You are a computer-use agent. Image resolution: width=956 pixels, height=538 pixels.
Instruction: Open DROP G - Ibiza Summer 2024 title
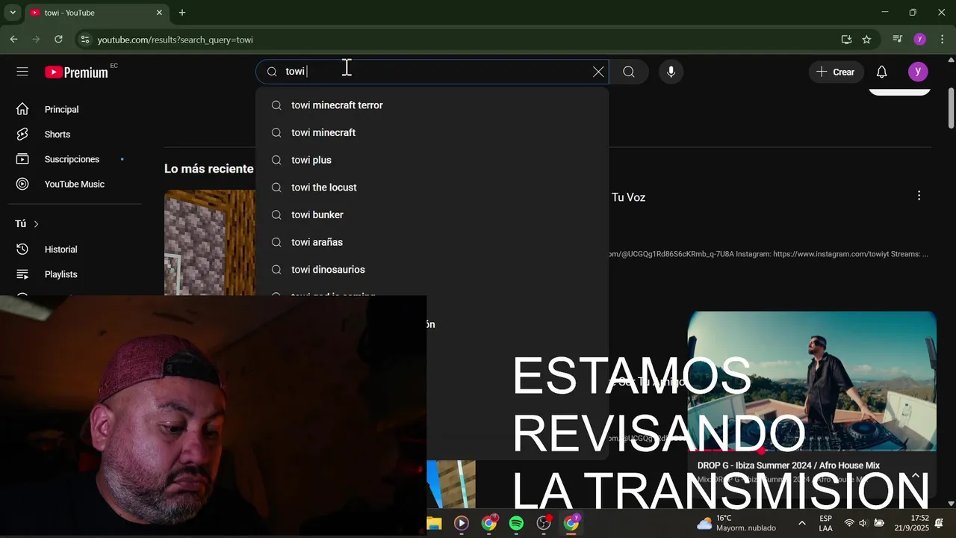tap(788, 466)
